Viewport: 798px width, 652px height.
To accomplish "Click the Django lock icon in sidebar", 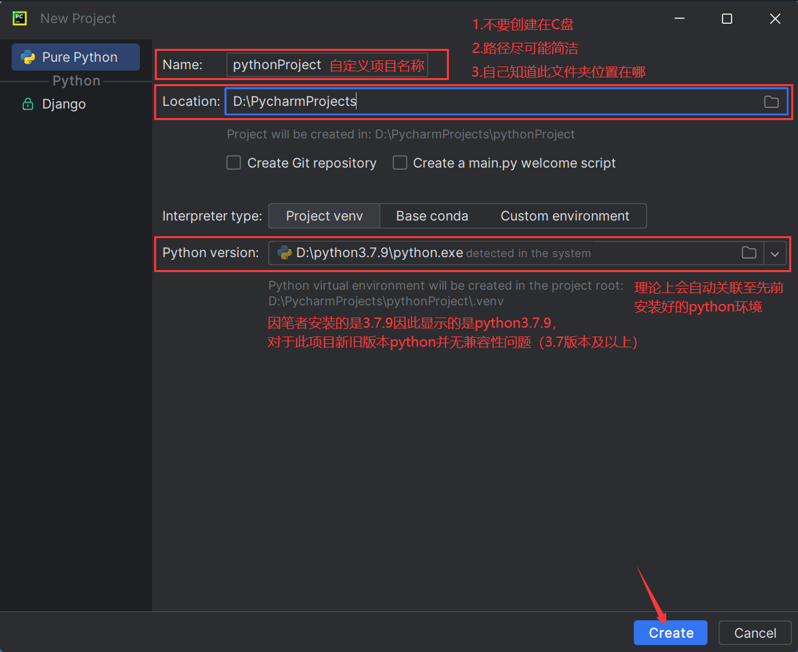I will pyautogui.click(x=28, y=104).
